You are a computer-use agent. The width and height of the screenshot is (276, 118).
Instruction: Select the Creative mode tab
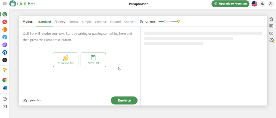pos(101,22)
